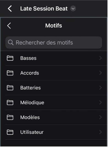Open the Basses folder icon

[x=10, y=58]
